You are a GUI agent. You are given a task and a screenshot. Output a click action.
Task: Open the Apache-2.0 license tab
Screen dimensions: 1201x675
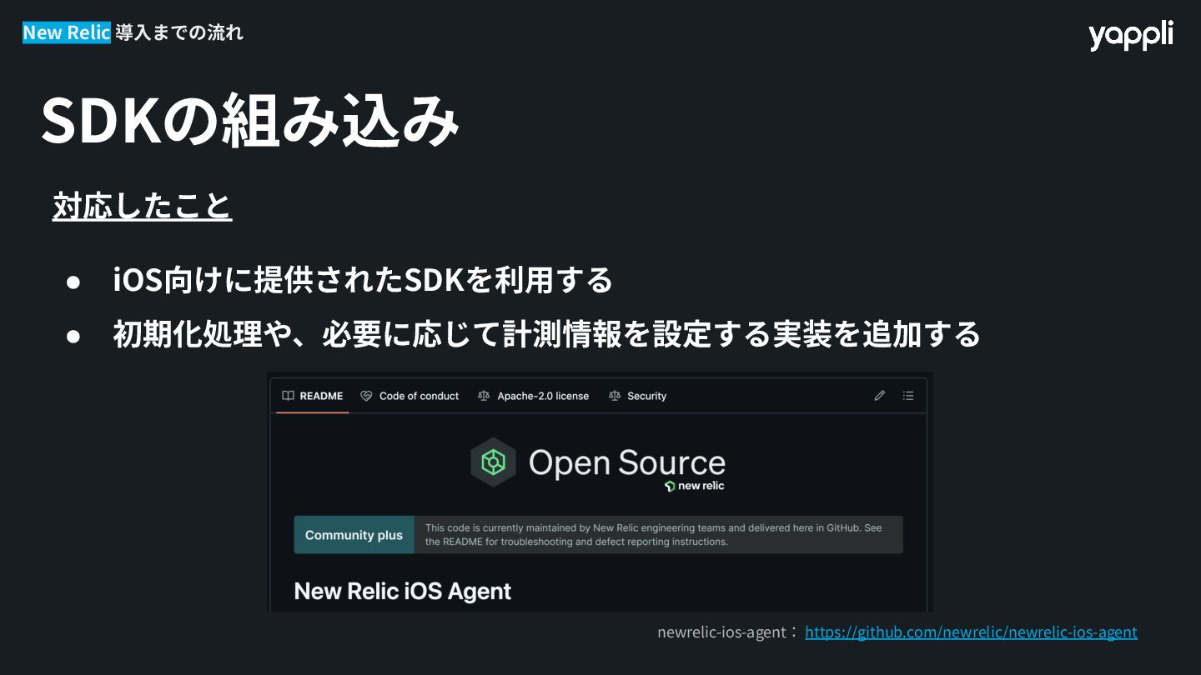coord(533,396)
